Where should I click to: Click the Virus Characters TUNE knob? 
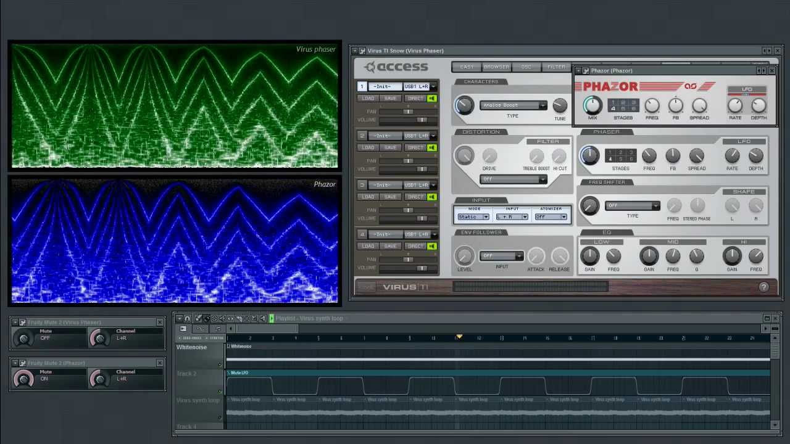(x=560, y=105)
